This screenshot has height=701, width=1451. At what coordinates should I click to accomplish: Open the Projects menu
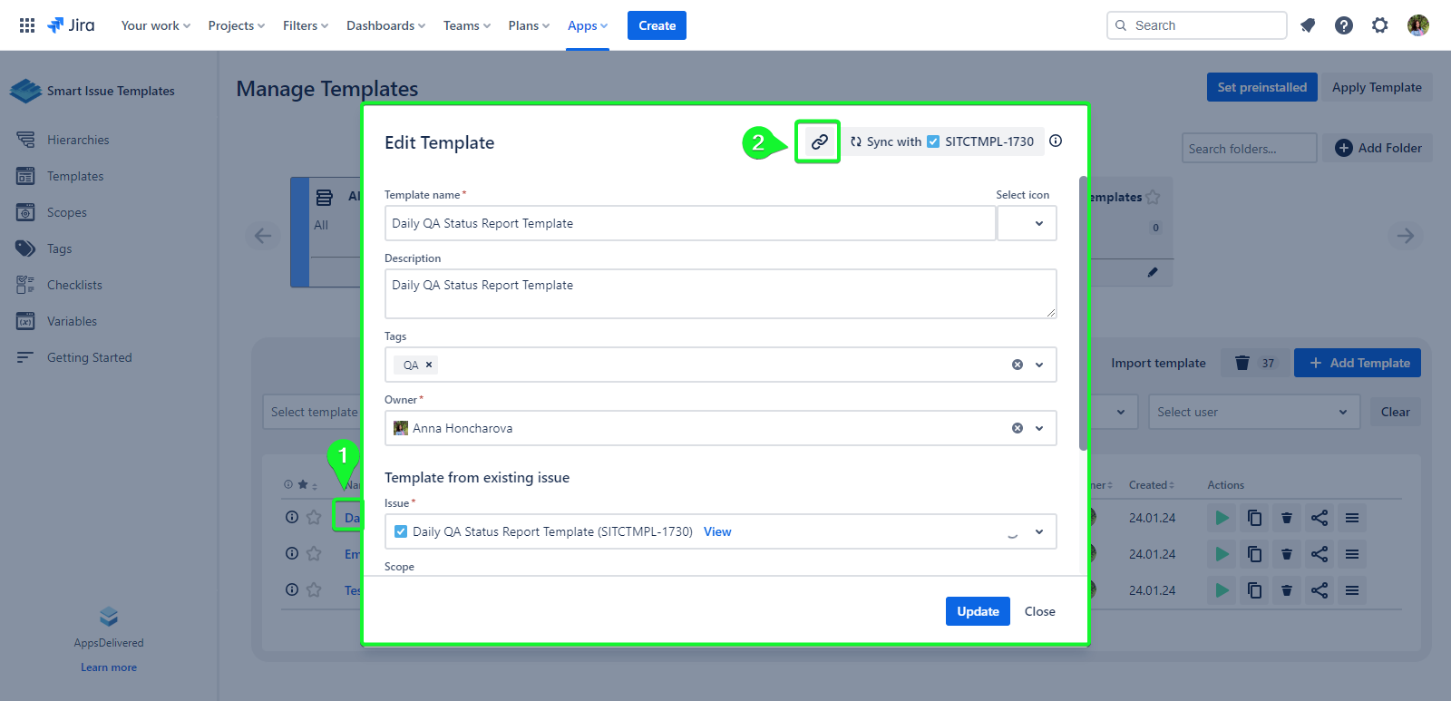(x=236, y=25)
